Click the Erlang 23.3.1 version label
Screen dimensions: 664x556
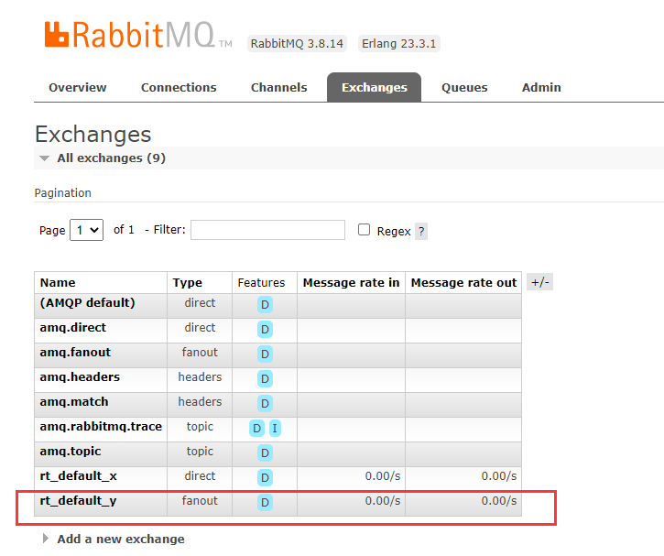(399, 44)
